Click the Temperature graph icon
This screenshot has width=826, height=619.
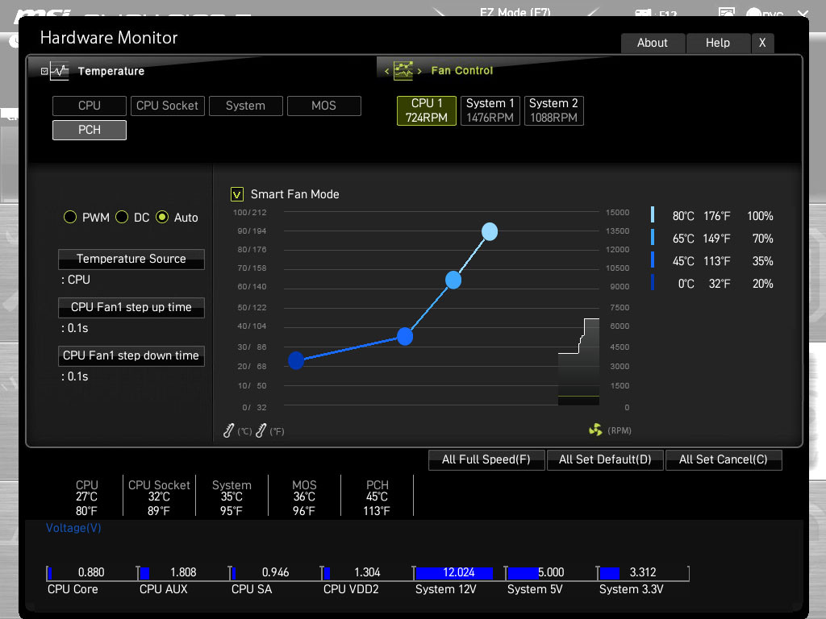coord(59,71)
